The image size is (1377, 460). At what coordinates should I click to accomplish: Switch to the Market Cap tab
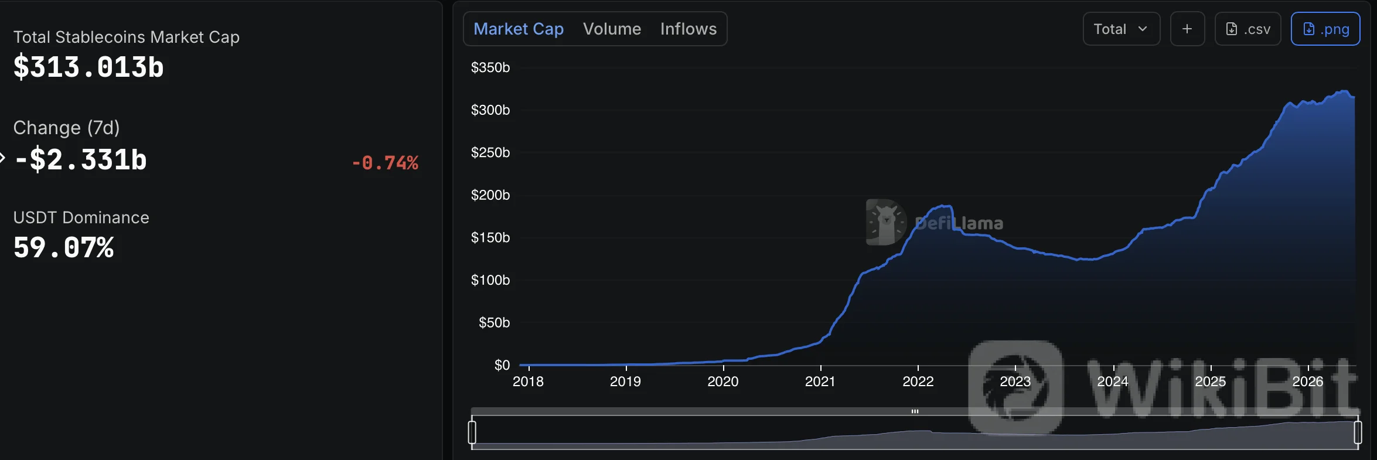tap(519, 29)
